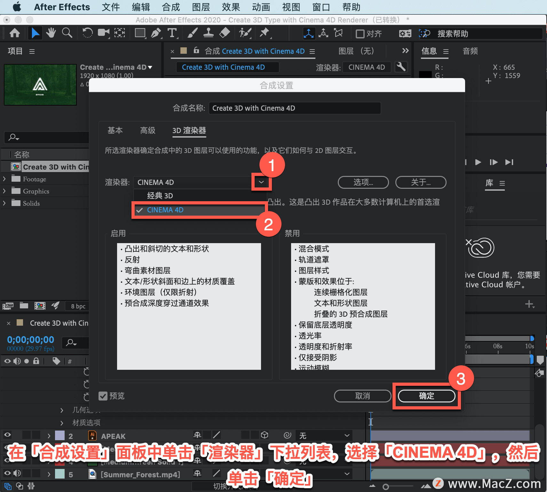This screenshot has width=547, height=492.
Task: Select the Brush tool
Action: click(192, 33)
